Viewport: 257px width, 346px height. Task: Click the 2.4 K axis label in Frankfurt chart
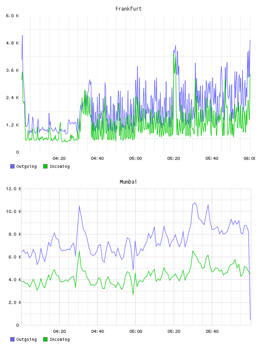click(13, 98)
